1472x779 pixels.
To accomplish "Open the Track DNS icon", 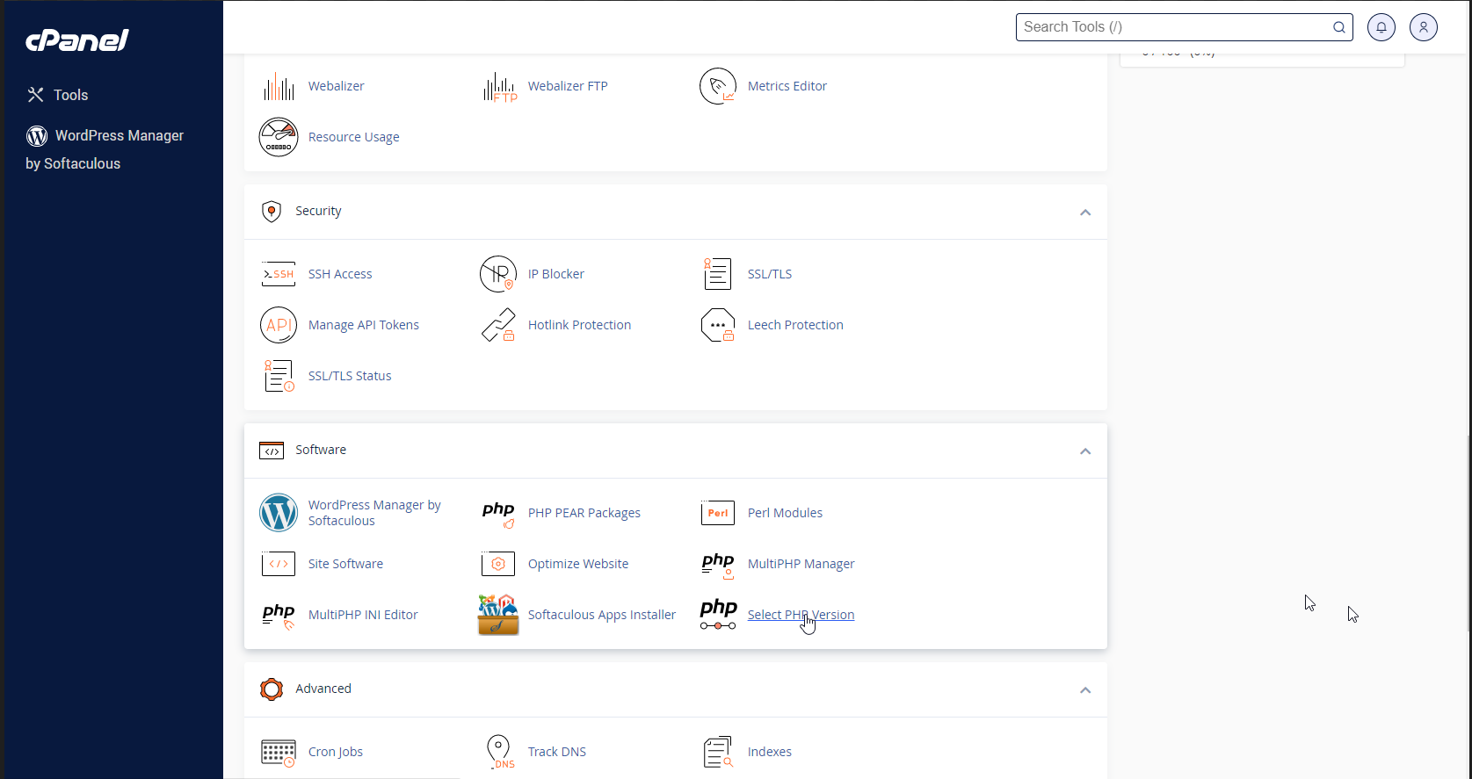I will 499,752.
